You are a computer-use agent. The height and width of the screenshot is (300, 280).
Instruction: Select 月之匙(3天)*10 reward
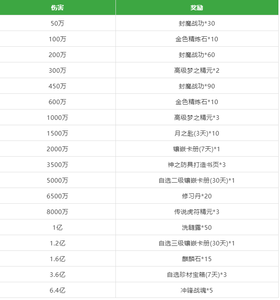pos(197,133)
